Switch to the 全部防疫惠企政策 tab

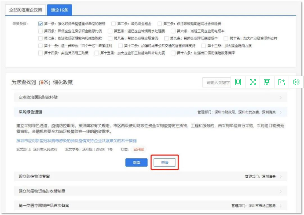click(26, 9)
